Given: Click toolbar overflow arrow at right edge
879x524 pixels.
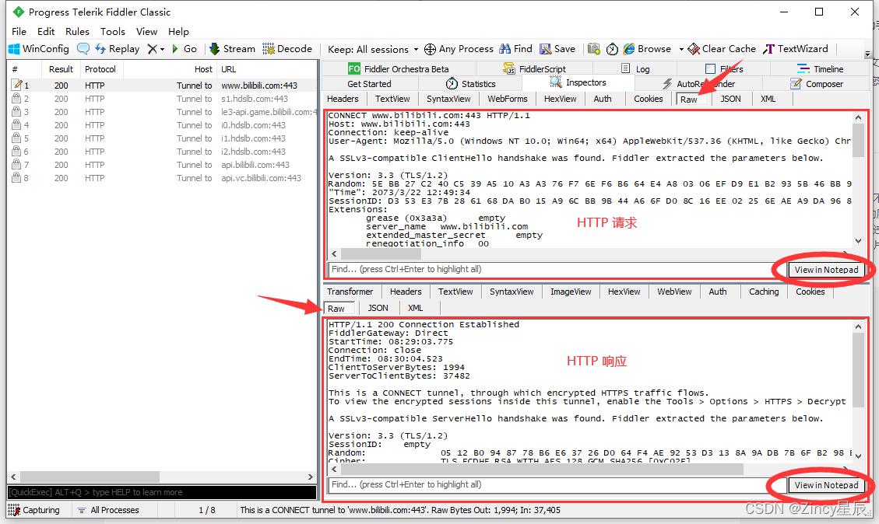Looking at the screenshot, I should coord(867,54).
